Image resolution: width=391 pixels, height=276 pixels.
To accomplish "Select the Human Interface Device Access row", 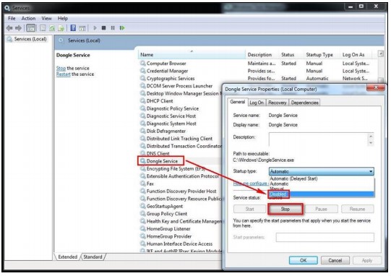I will [179, 243].
